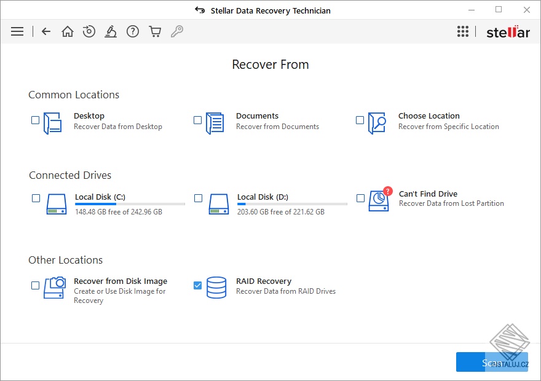This screenshot has width=541, height=381.
Task: Maximize the Stellar Data Recovery window
Action: pyautogui.click(x=499, y=10)
